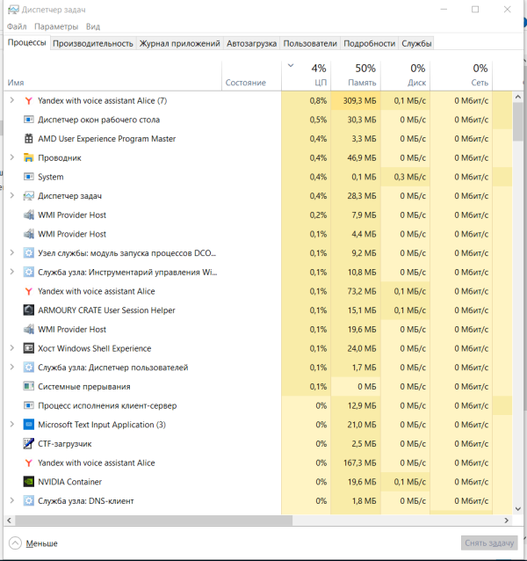Click the 0,3 МБ/с disk cell for System
The image size is (527, 561).
[x=406, y=177]
